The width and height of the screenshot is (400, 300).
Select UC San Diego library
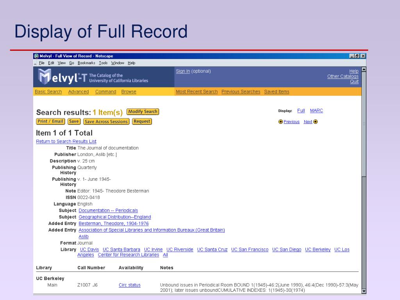287,250
